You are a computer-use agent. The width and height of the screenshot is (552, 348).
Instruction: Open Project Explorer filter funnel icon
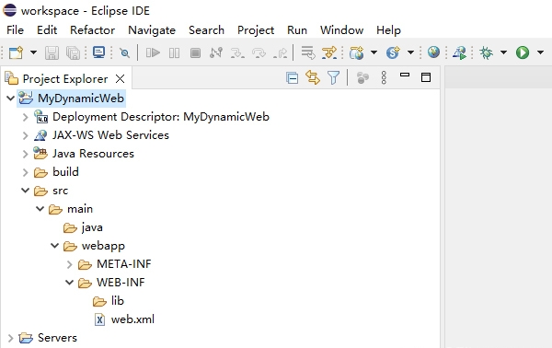coord(333,77)
